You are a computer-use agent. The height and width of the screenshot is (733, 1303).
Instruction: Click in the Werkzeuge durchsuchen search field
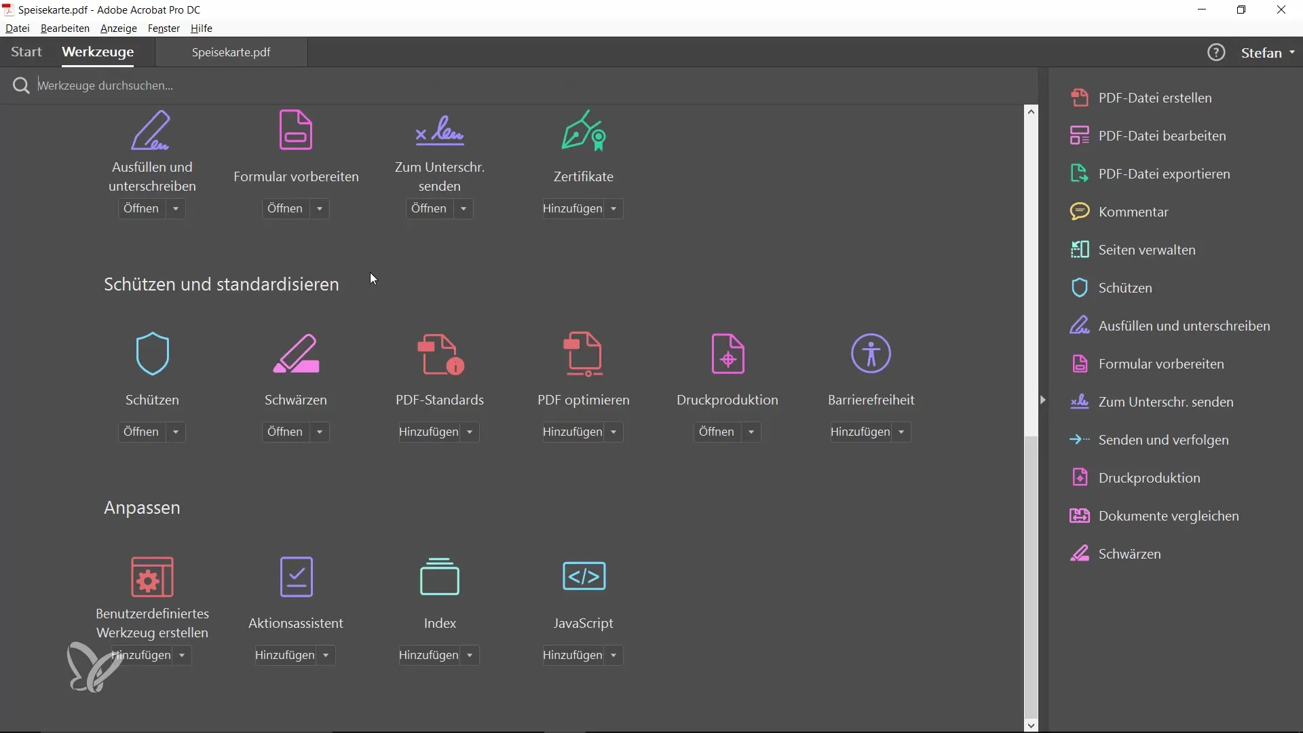[x=529, y=86]
